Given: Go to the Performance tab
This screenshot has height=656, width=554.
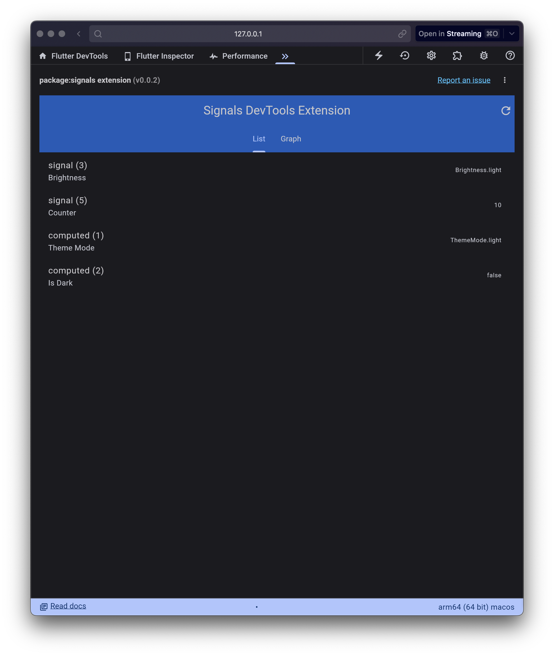Looking at the screenshot, I should (x=238, y=56).
